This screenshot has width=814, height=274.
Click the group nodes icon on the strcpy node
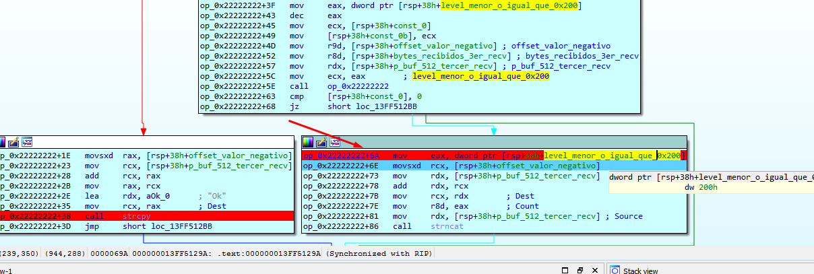coord(27,142)
